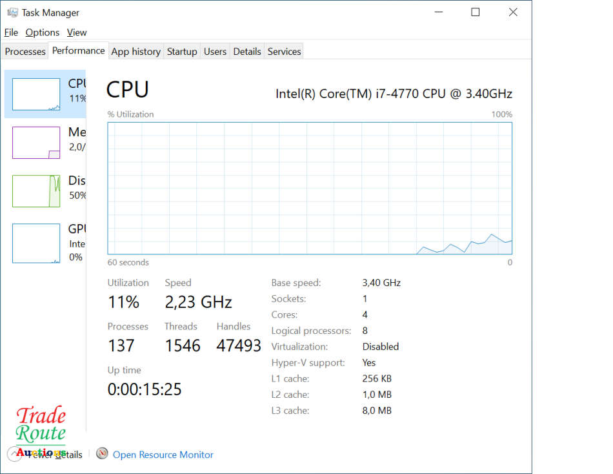The width and height of the screenshot is (613, 474).
Task: Switch to the Processes tab
Action: click(x=25, y=52)
